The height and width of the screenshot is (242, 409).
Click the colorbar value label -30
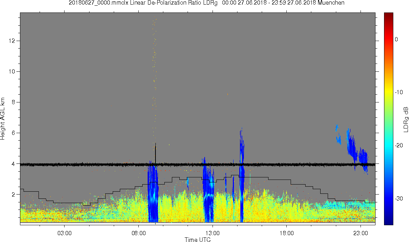(x=399, y=199)
